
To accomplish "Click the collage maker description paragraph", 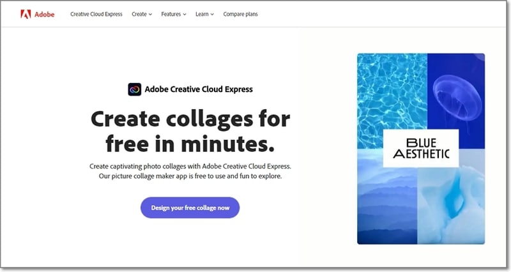I will click(190, 170).
